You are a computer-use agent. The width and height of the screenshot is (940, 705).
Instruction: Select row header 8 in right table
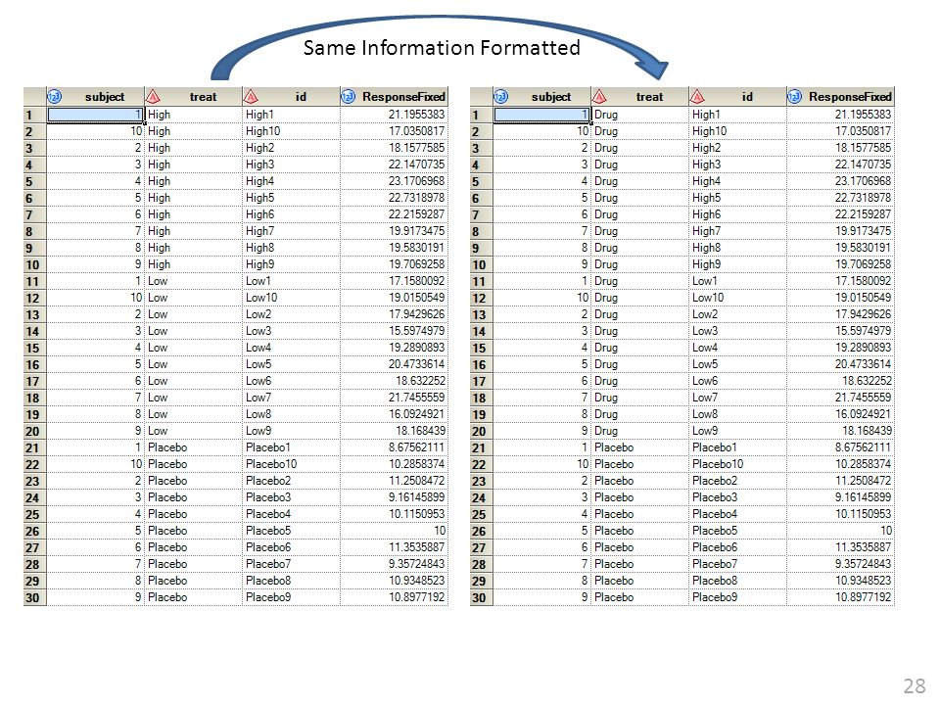(x=482, y=231)
